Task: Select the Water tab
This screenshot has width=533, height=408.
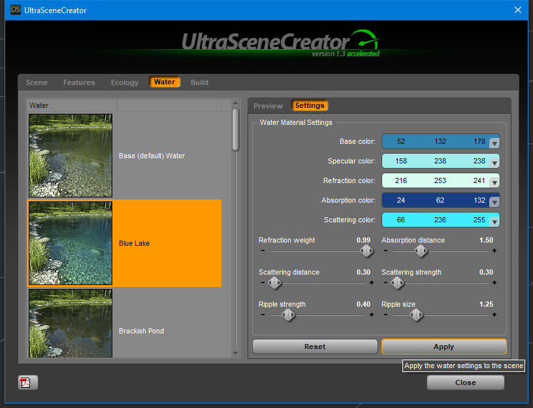Action: 165,82
